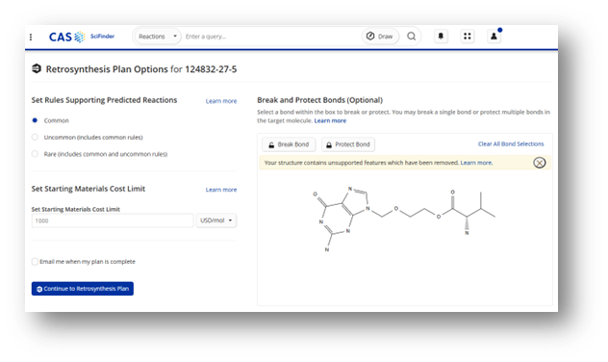Click Continue to Retrosynthesis Plan button
Image resolution: width=608 pixels, height=362 pixels.
coord(83,289)
